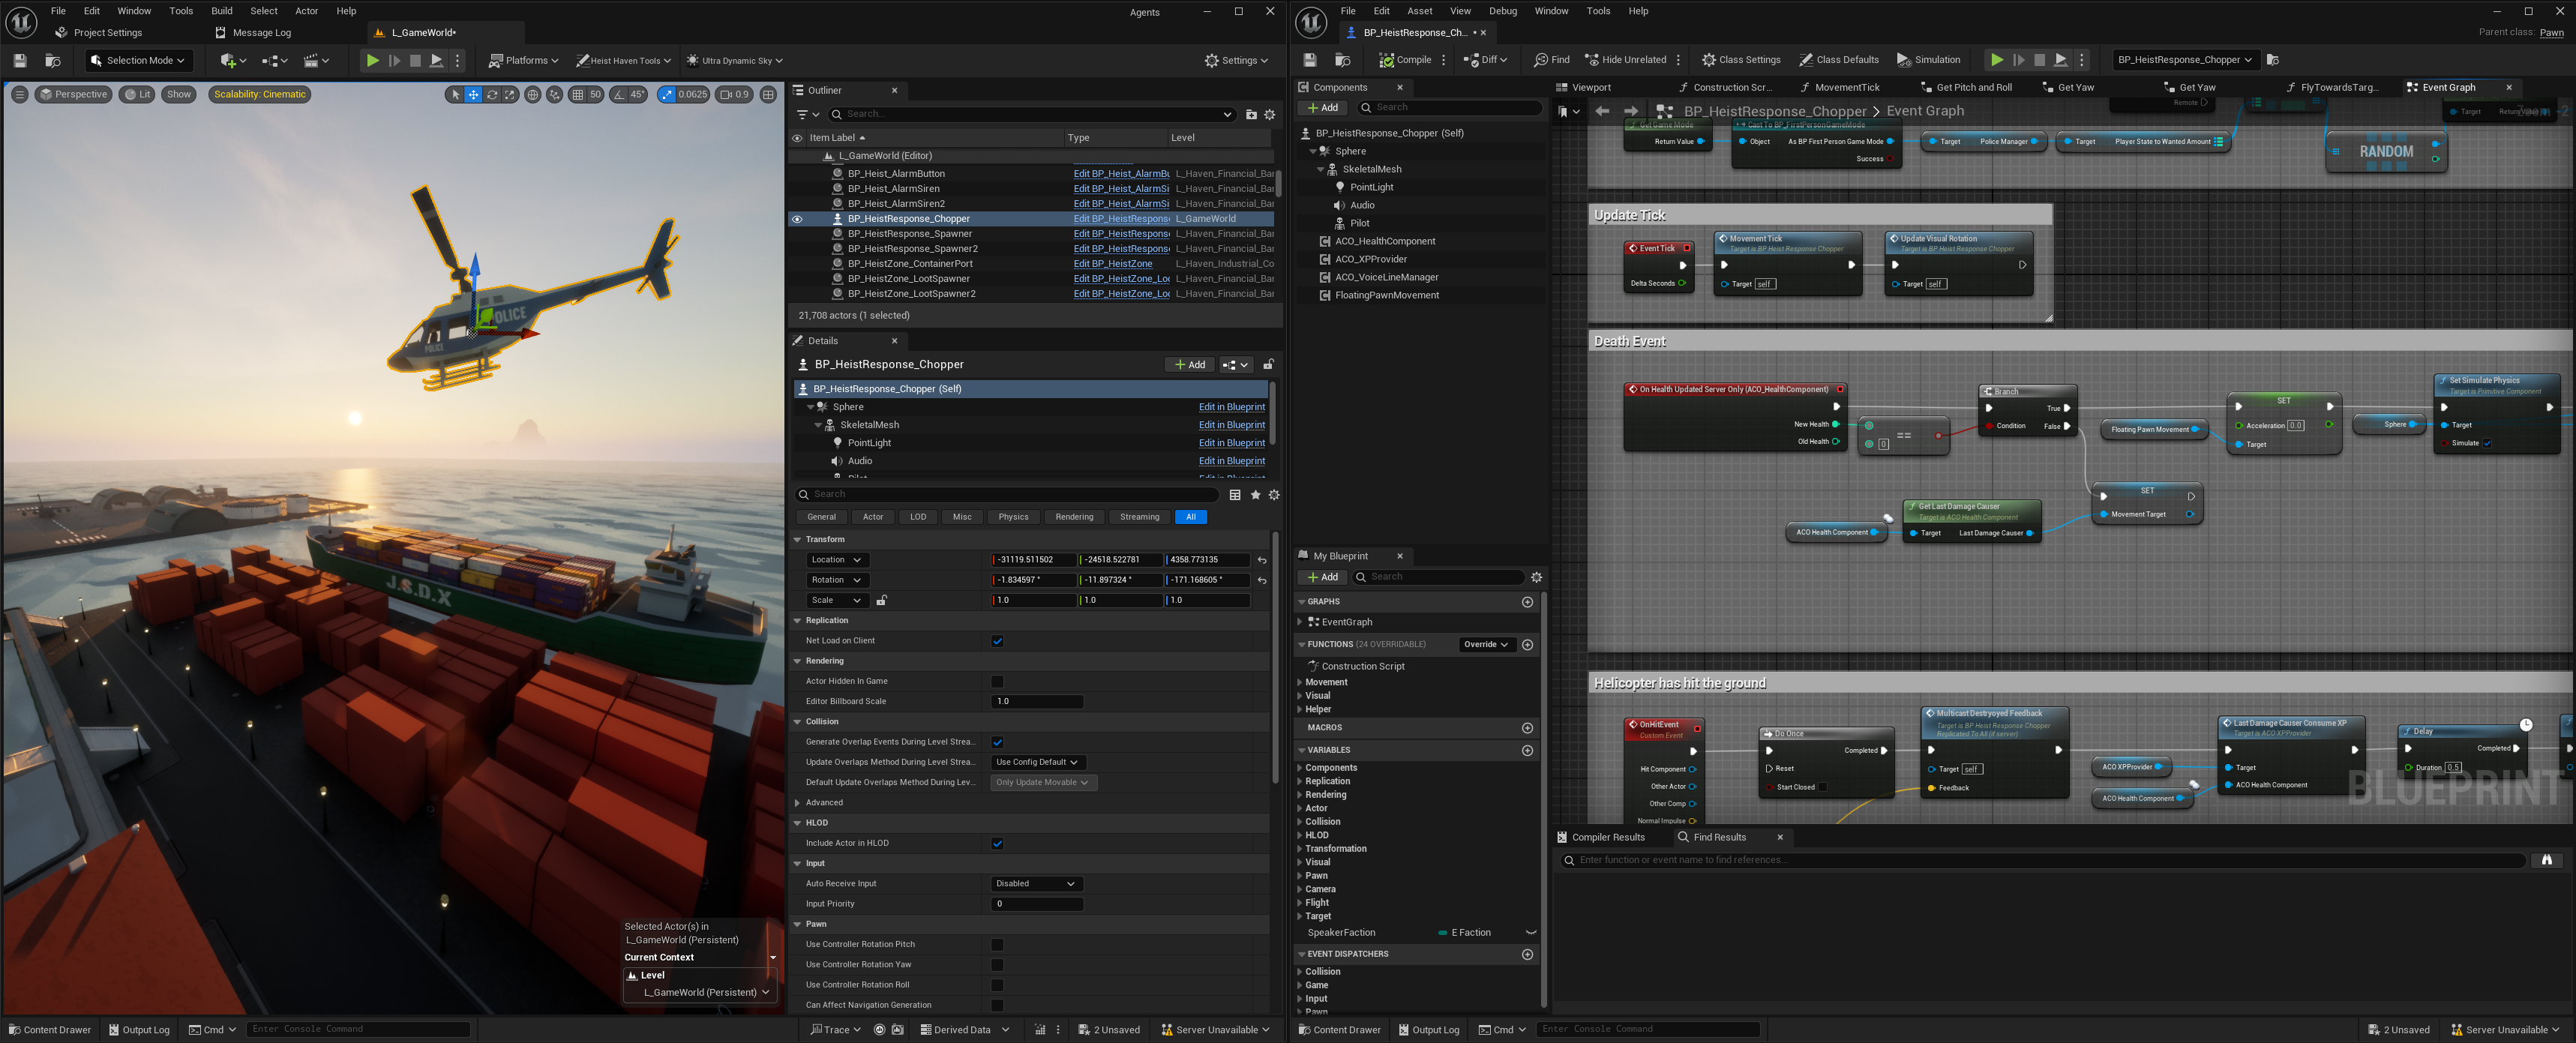2576x1043 pixels.
Task: Click Blueprint graph back navigation arrow
Action: [1602, 111]
